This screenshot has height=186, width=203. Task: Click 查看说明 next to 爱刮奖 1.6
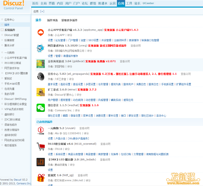83,175
